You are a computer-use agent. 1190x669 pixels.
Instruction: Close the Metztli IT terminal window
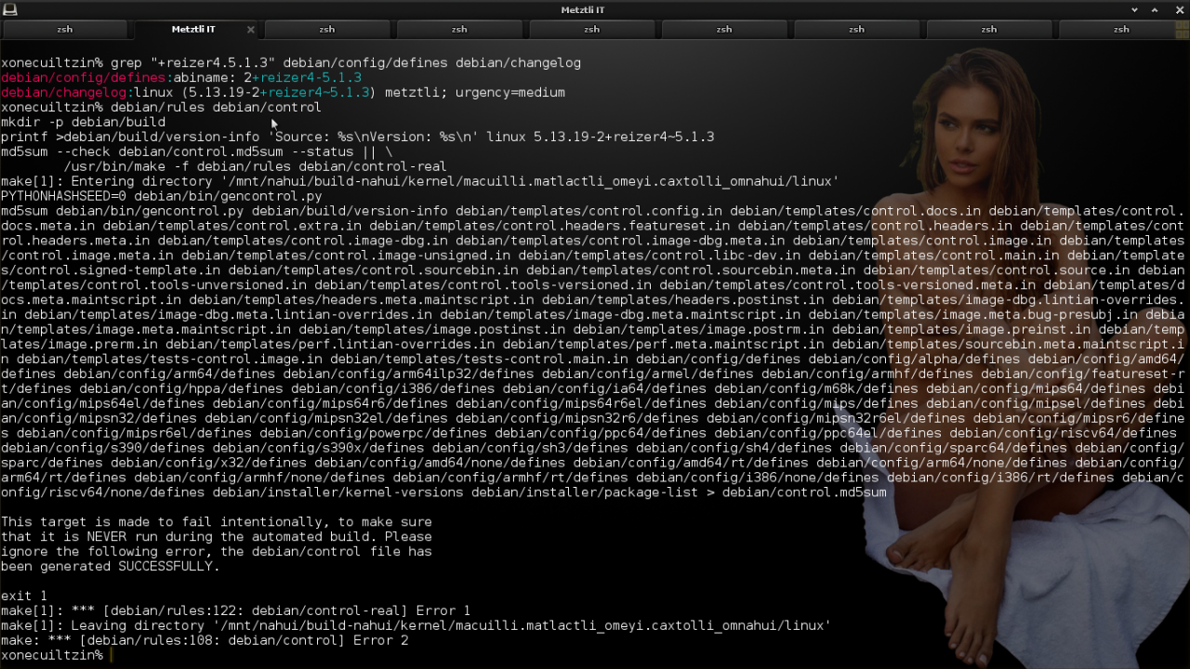coord(1179,9)
